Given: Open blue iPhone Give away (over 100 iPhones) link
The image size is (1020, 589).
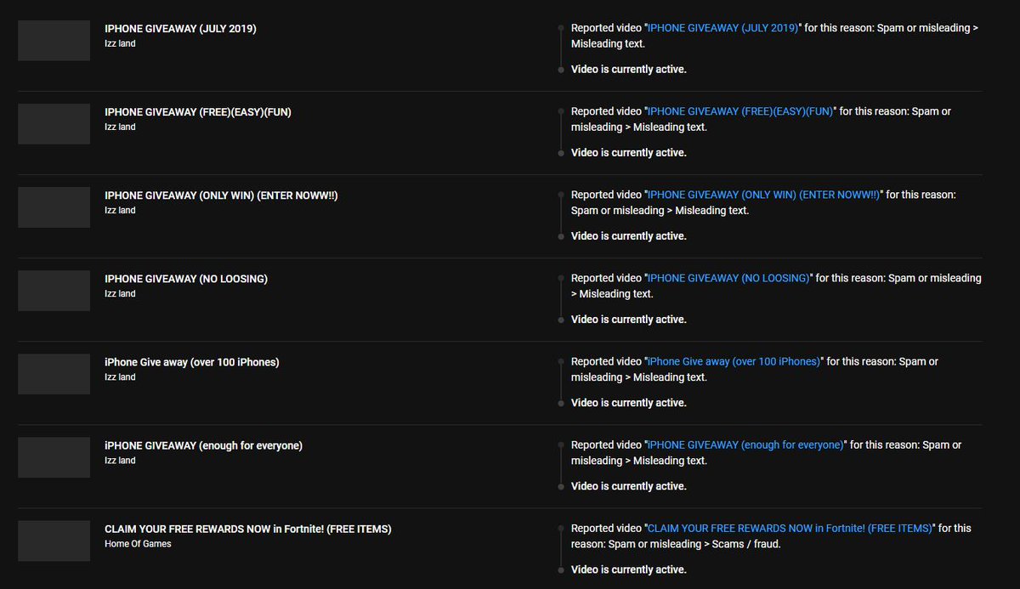Looking at the screenshot, I should click(734, 361).
